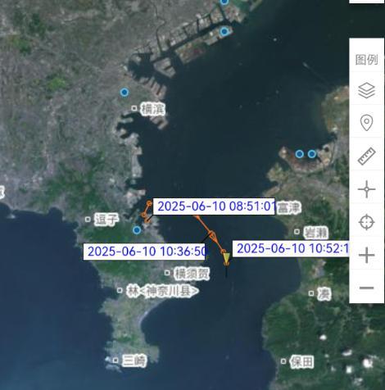
Task: Click the four-point star positioning icon
Action: pyautogui.click(x=366, y=189)
